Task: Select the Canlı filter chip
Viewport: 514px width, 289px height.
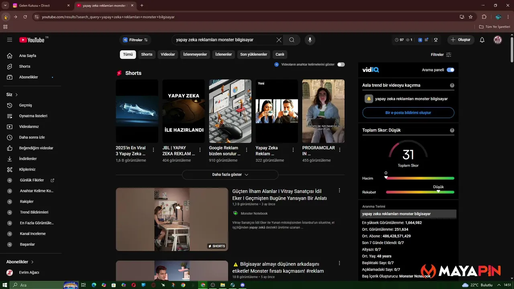Action: pyautogui.click(x=279, y=55)
